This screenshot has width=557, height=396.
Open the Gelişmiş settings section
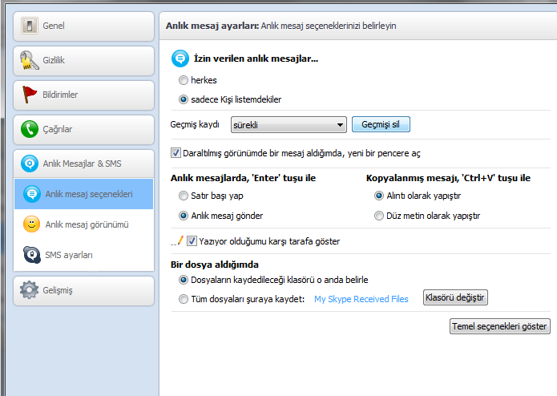click(x=84, y=291)
